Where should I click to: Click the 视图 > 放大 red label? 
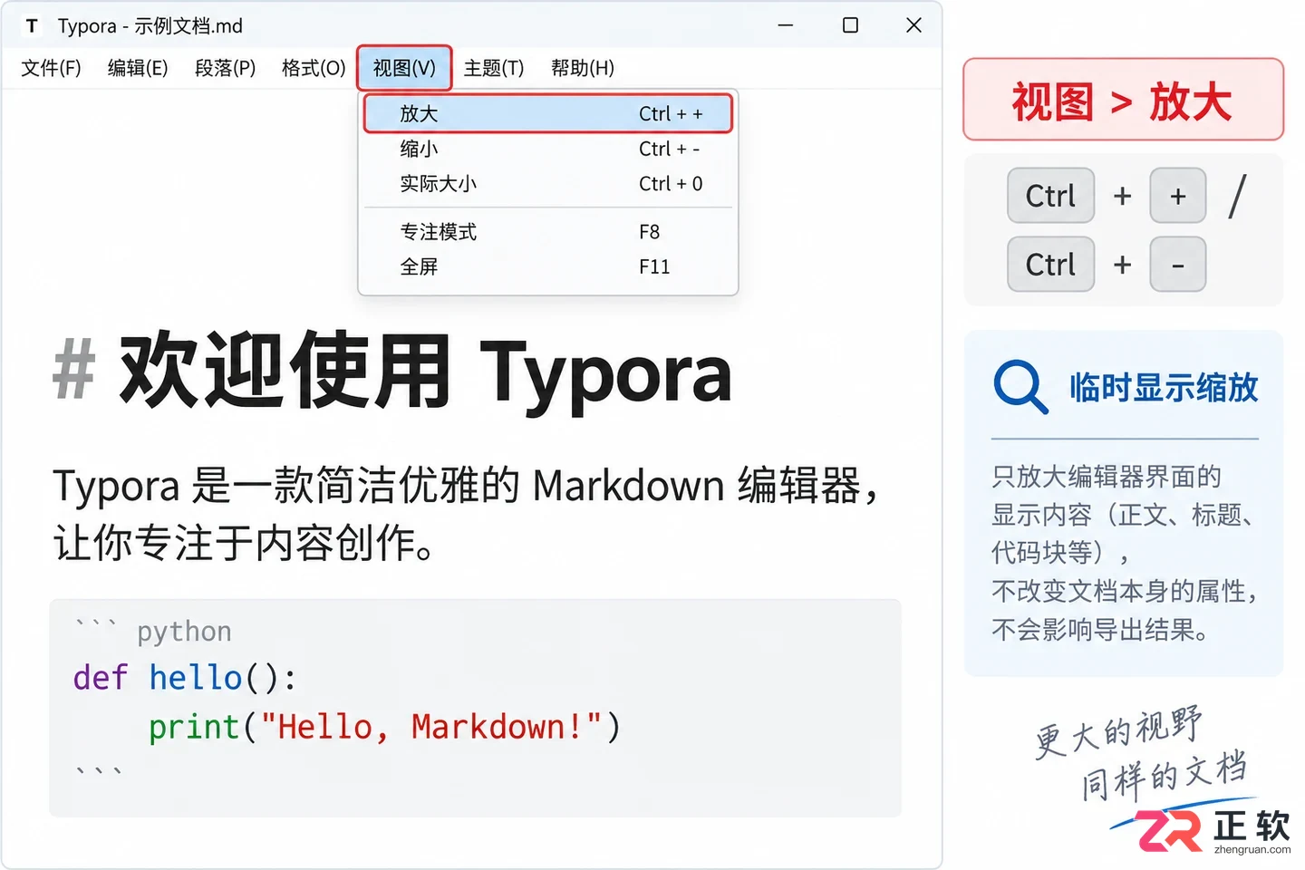coord(1123,100)
